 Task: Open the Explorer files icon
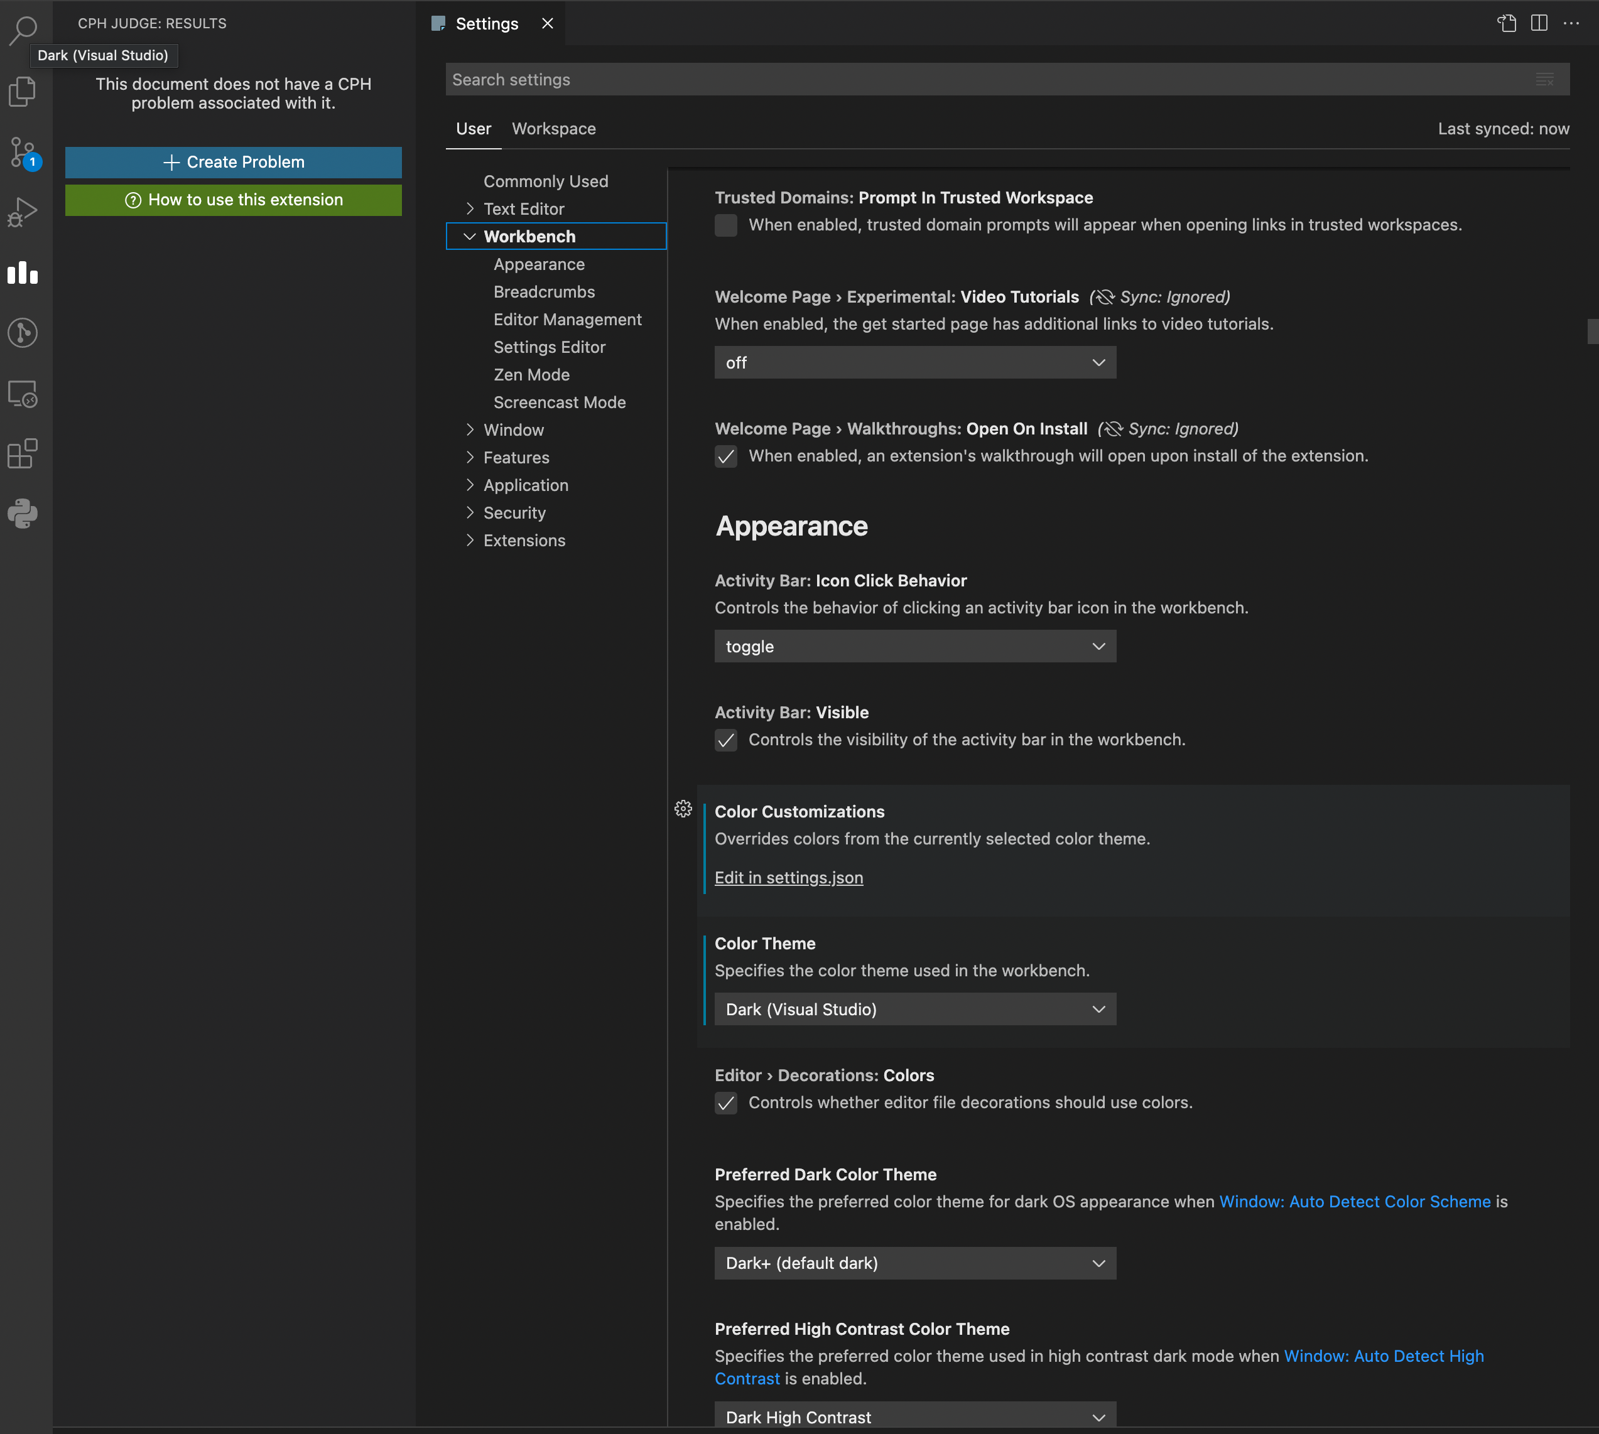(22, 92)
